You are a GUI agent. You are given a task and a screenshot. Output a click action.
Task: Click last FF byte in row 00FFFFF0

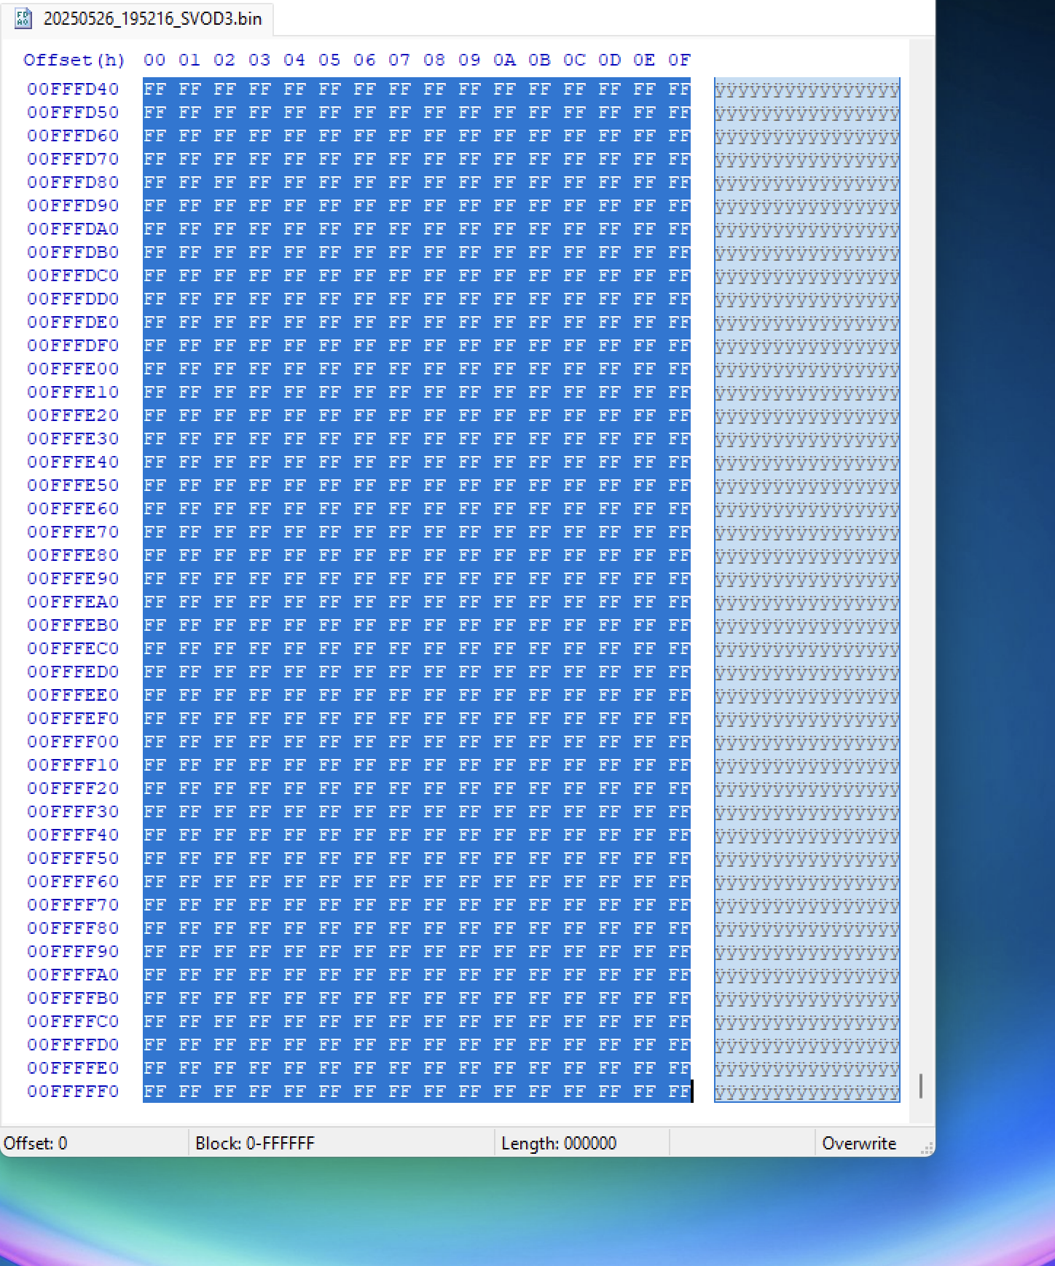click(679, 1091)
